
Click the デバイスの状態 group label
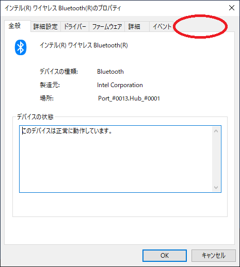(x=35, y=117)
